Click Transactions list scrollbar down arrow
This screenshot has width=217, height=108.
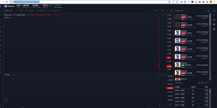[x=210, y=79]
